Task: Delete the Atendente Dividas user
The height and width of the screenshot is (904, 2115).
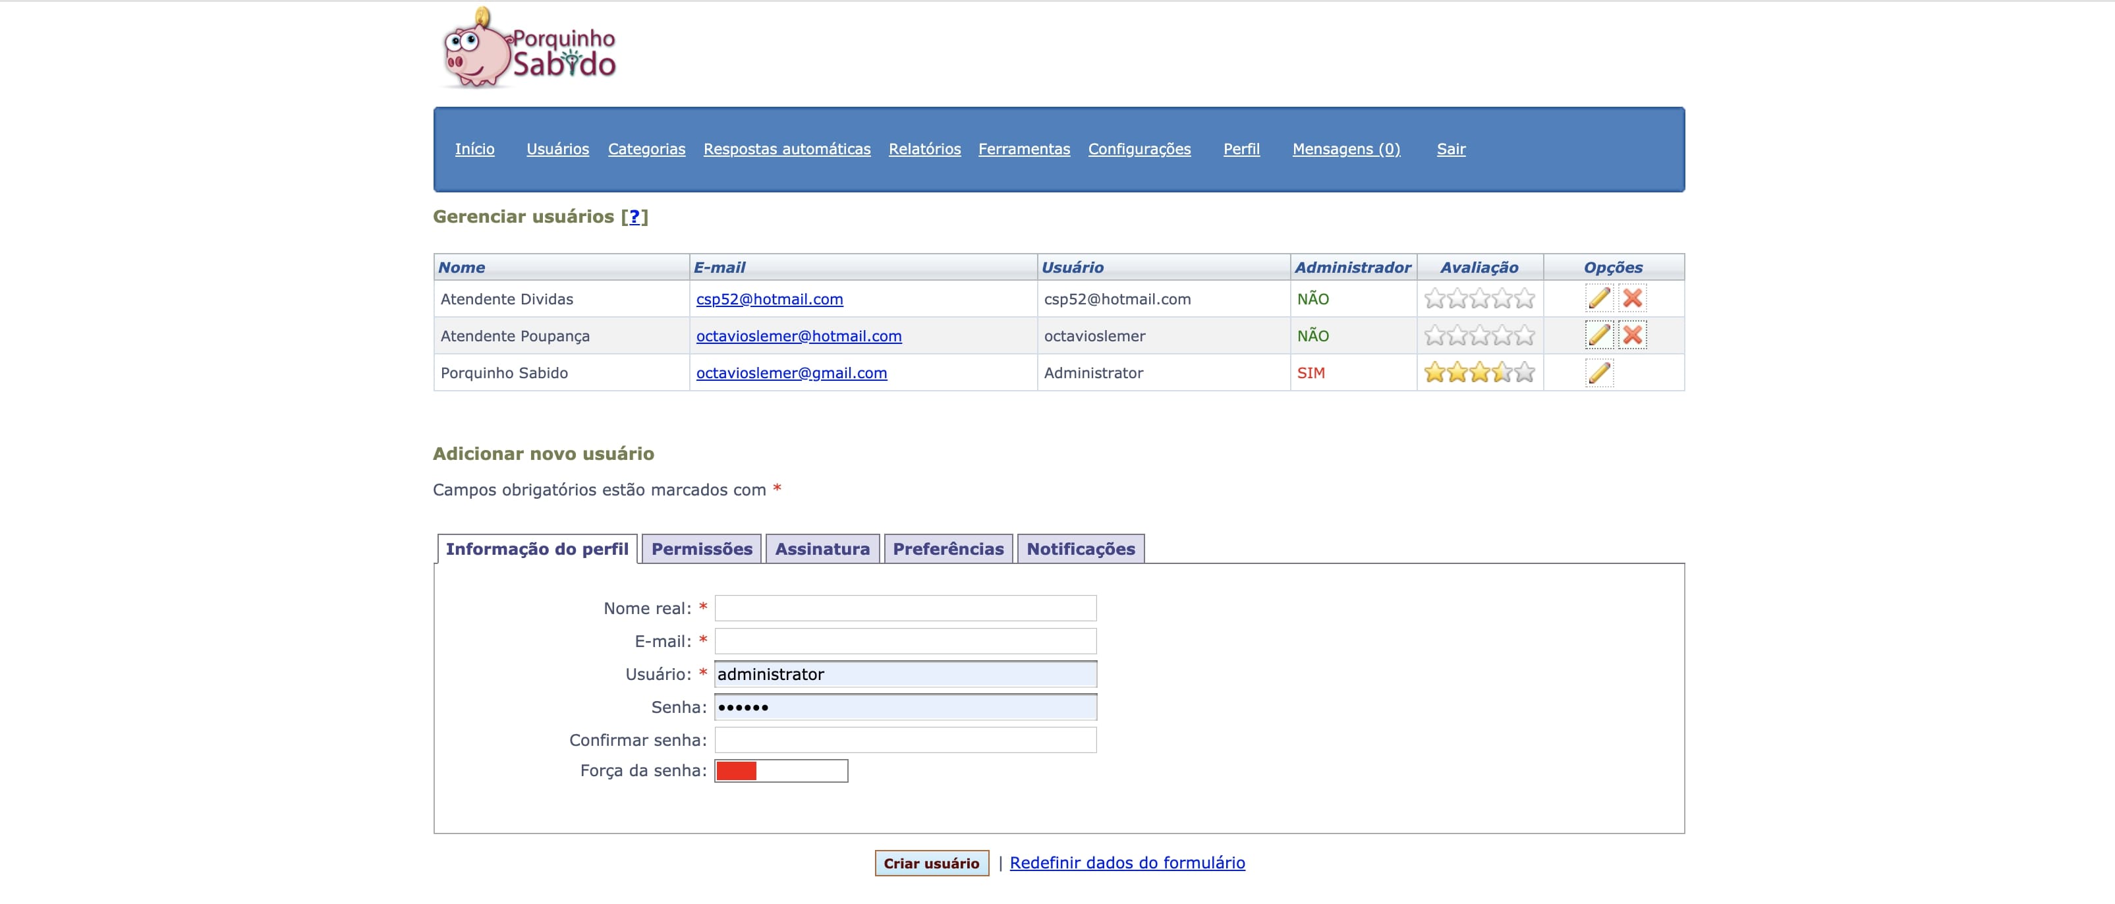Action: pos(1632,298)
